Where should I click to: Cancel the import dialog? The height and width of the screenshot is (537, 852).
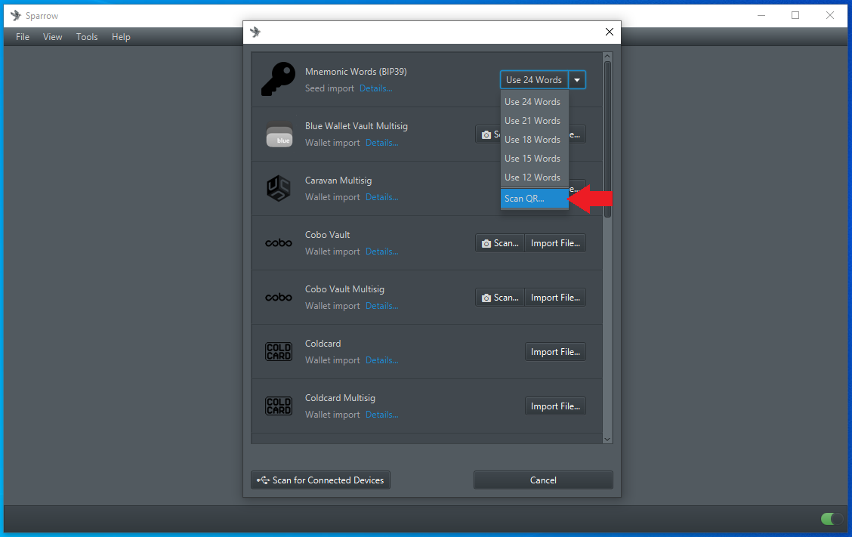[x=543, y=480]
